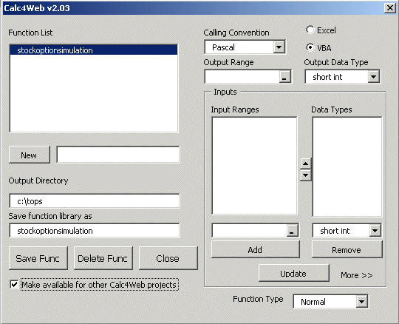Focus the new function name field
The height and width of the screenshot is (324, 399).
pyautogui.click(x=118, y=155)
